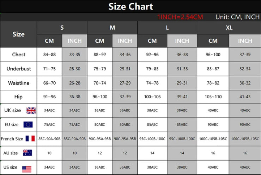Click the EU flag icon
Screen dimensions: 261x175
pyautogui.click(x=28, y=125)
